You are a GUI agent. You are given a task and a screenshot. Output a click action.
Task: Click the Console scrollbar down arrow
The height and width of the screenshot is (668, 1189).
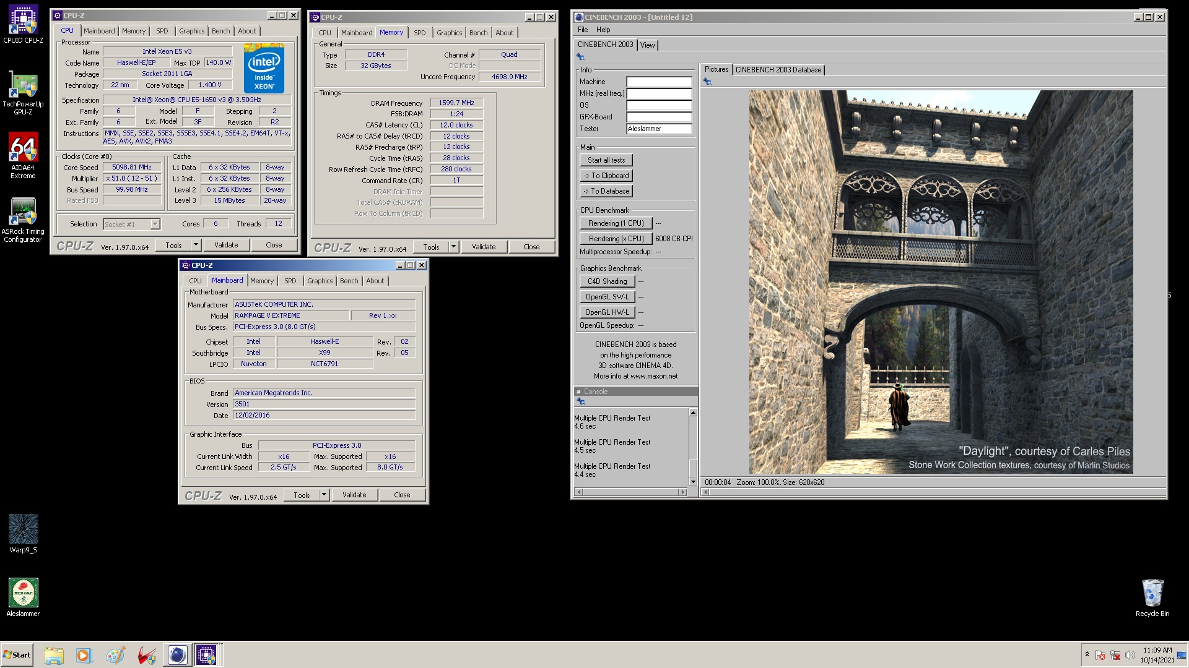coord(693,482)
